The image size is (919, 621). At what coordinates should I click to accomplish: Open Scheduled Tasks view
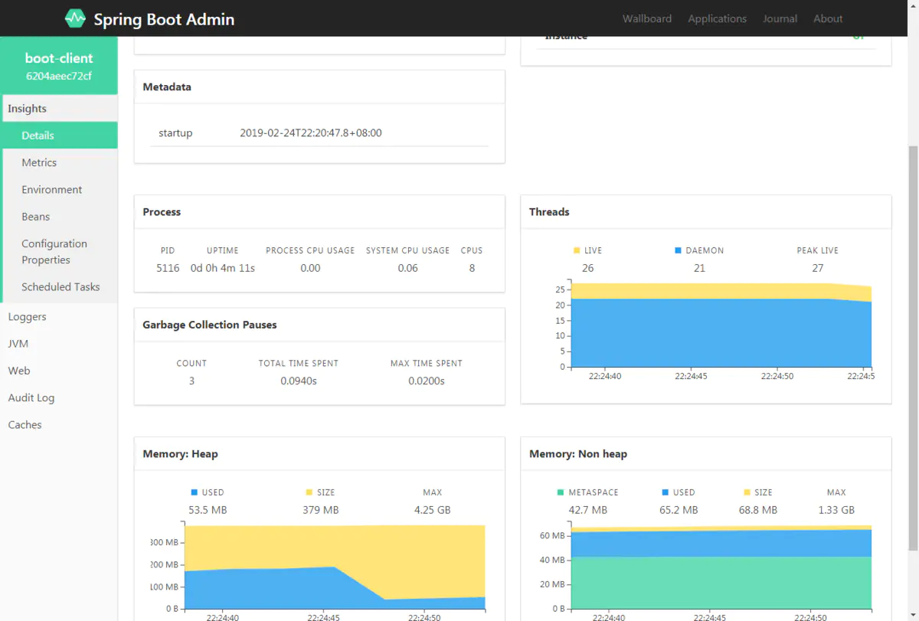click(61, 286)
